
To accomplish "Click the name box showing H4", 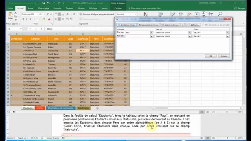I will pos(15,29).
